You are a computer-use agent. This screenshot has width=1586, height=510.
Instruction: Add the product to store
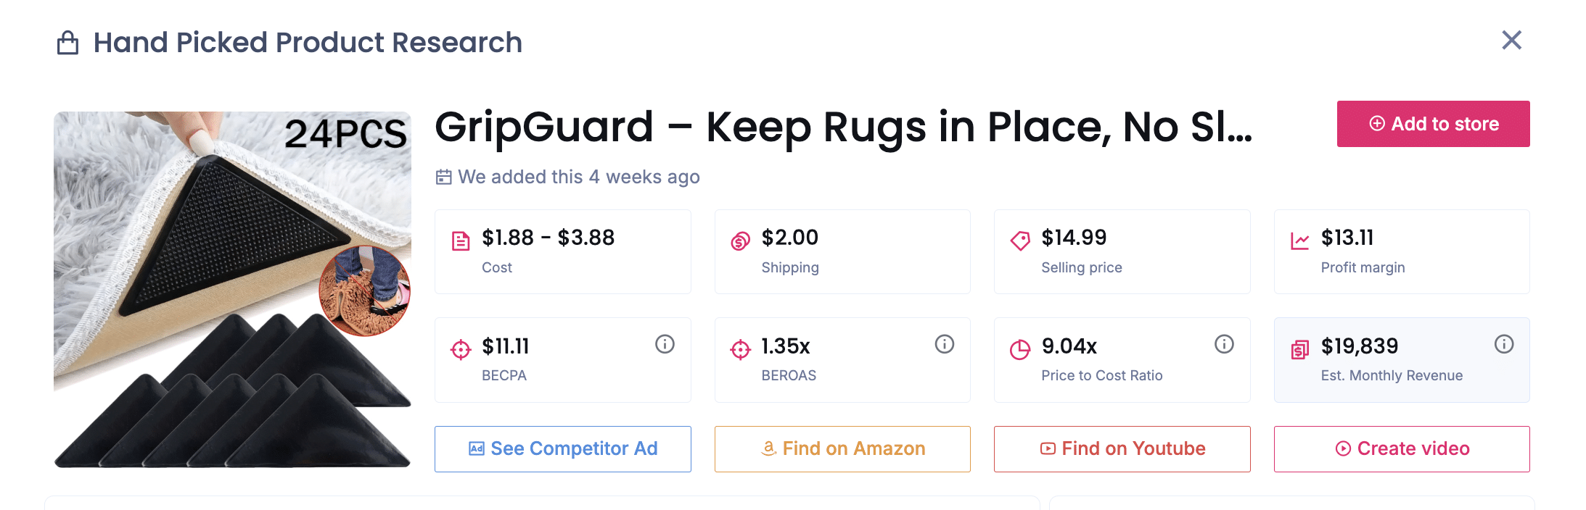(1433, 124)
